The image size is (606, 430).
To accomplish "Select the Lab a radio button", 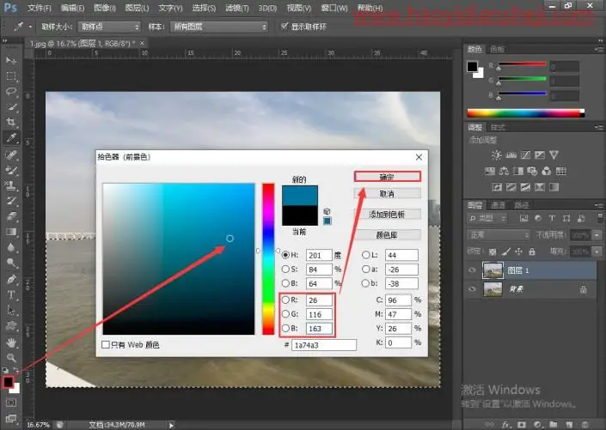I will (365, 269).
